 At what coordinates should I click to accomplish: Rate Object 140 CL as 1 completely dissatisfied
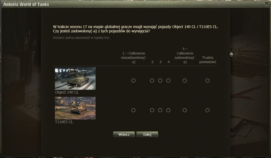[133, 81]
